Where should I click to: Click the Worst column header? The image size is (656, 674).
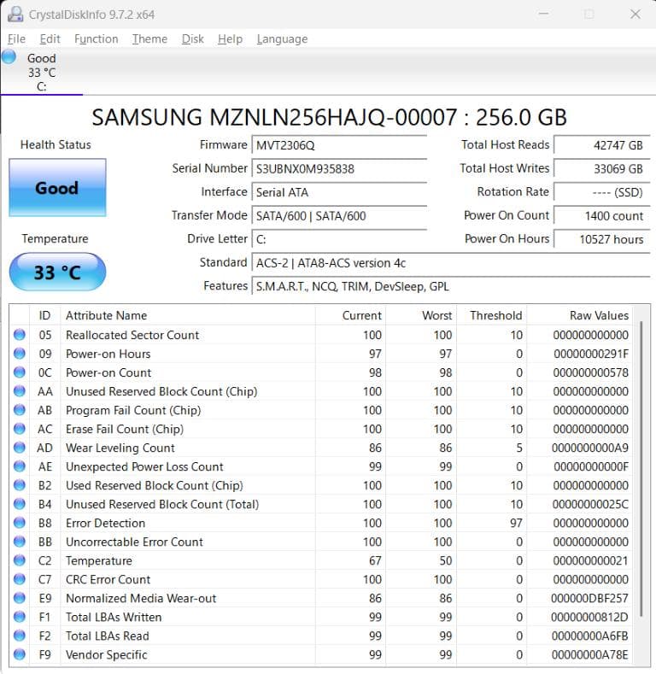click(421, 315)
